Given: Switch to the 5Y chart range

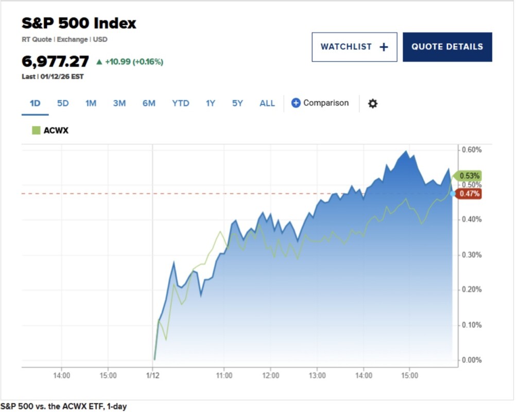Looking at the screenshot, I should point(237,104).
